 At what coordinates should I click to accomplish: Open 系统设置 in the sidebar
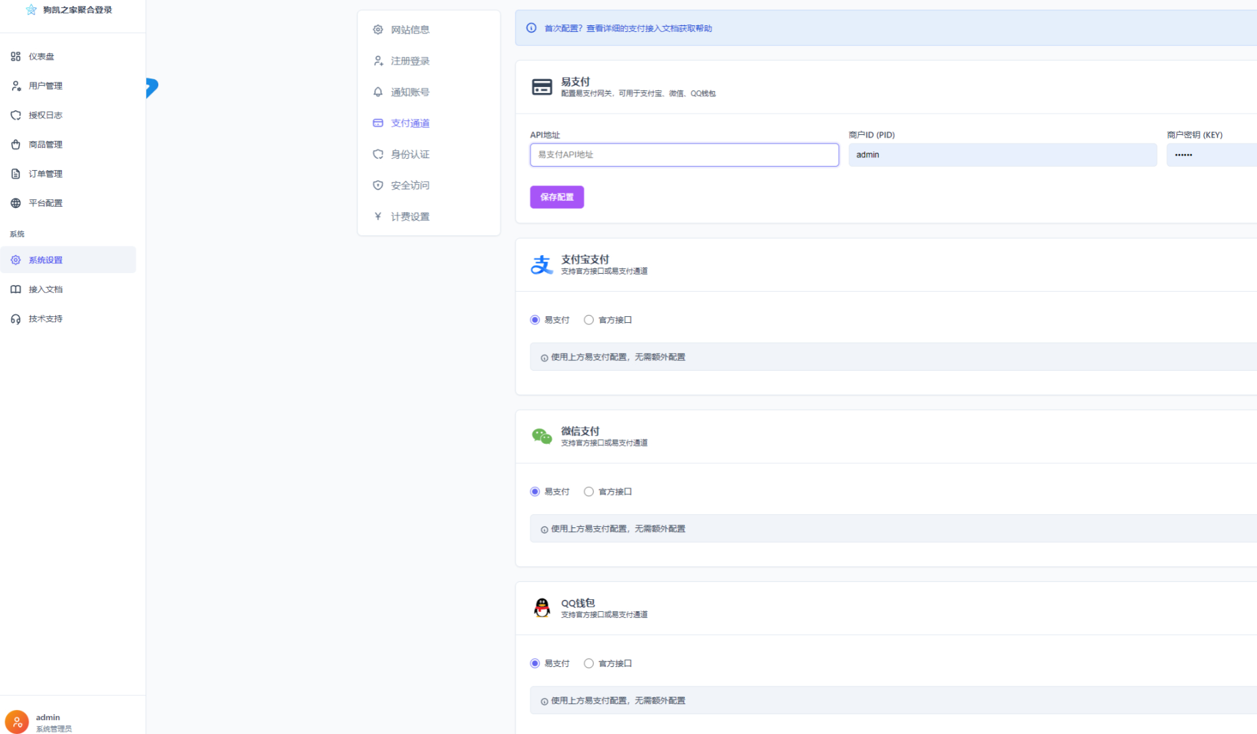pos(68,260)
